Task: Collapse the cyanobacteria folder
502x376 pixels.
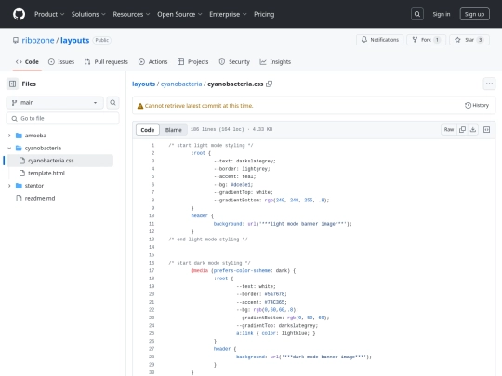Action: (9, 148)
